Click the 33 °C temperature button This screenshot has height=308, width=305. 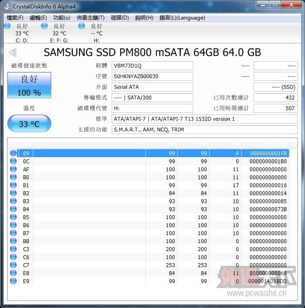pyautogui.click(x=29, y=123)
